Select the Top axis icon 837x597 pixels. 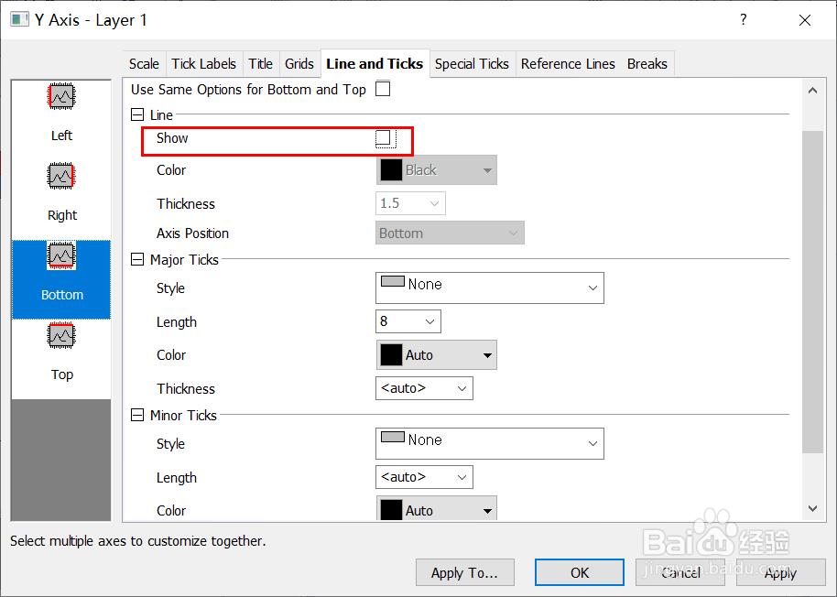click(x=61, y=337)
